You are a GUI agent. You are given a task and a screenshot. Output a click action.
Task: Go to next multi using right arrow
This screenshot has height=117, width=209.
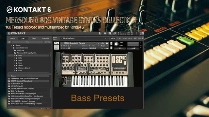pos(108,38)
